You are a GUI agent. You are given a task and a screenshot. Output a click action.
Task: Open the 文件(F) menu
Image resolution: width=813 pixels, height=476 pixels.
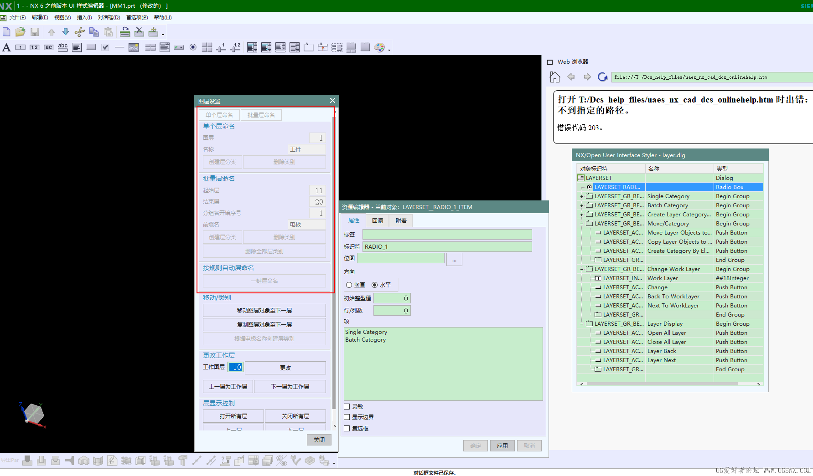(x=17, y=17)
